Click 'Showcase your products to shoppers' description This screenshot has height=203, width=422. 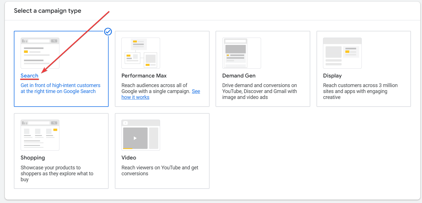click(x=57, y=174)
